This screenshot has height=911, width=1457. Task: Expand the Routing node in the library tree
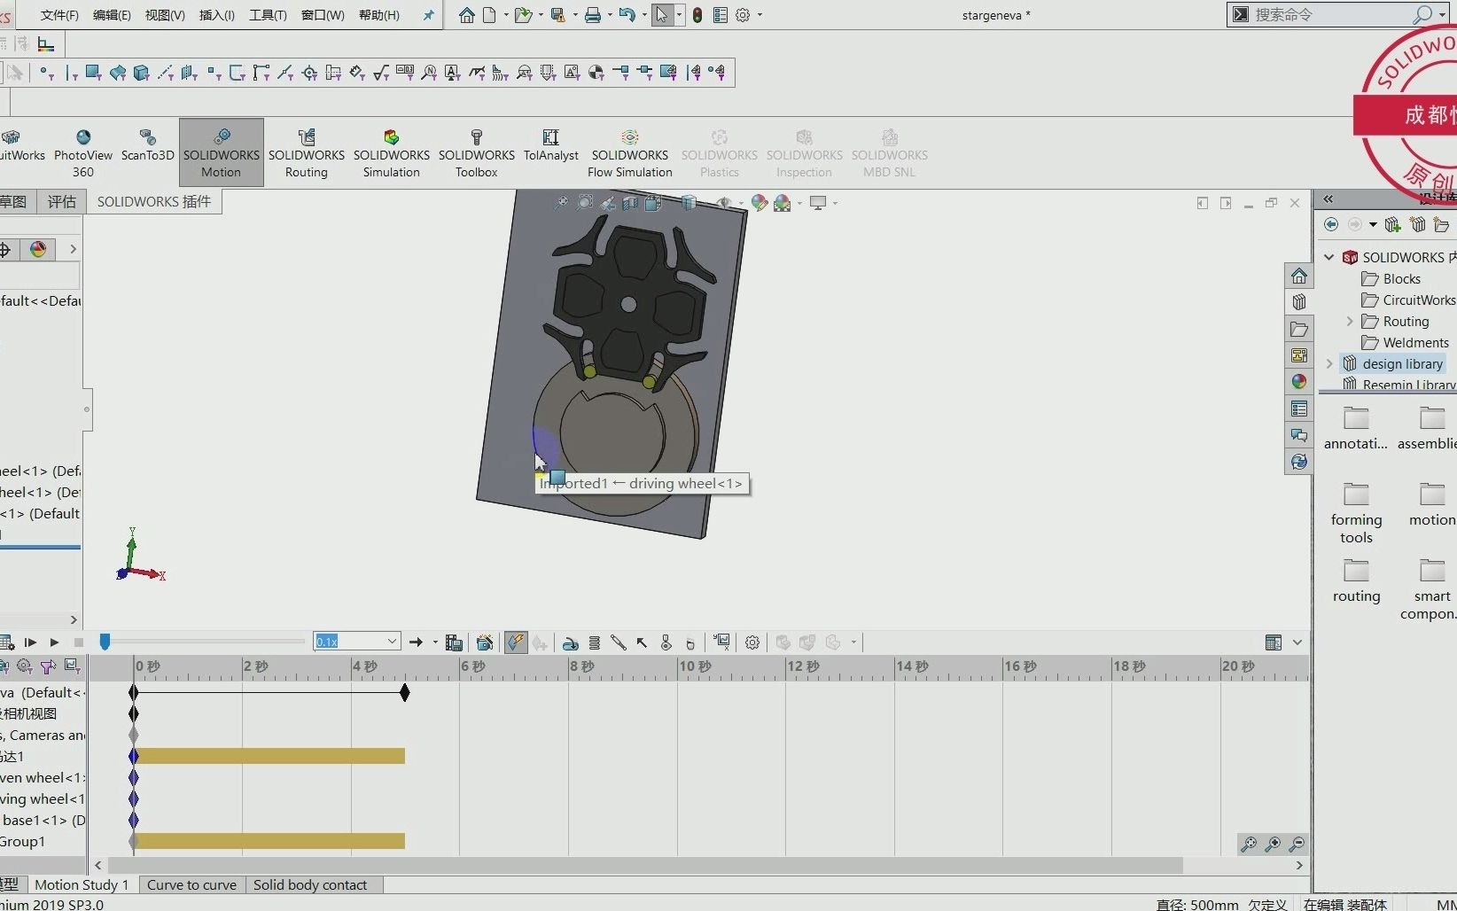[1349, 321]
